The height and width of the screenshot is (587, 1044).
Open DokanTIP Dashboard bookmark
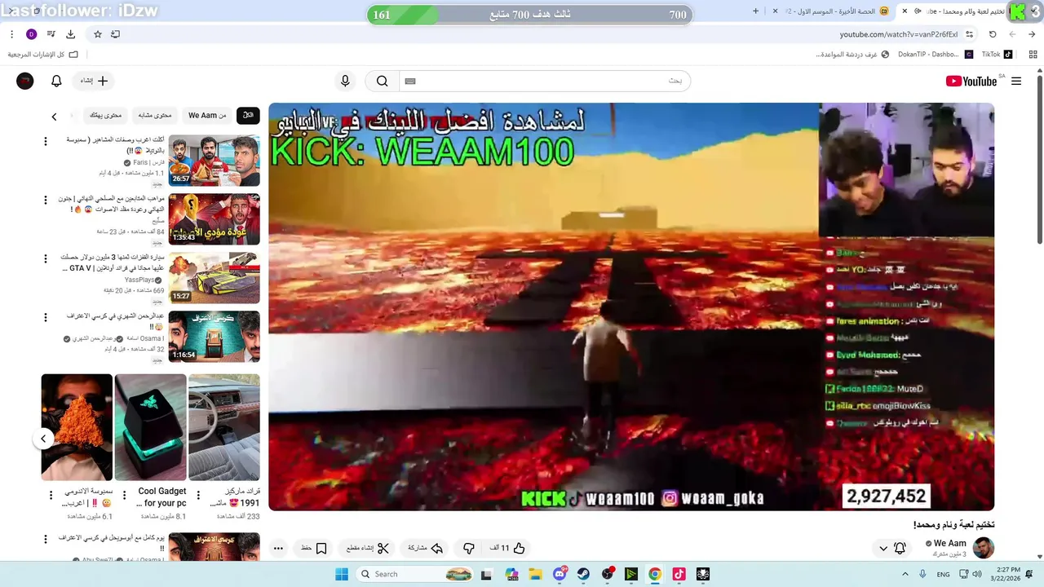pos(935,55)
